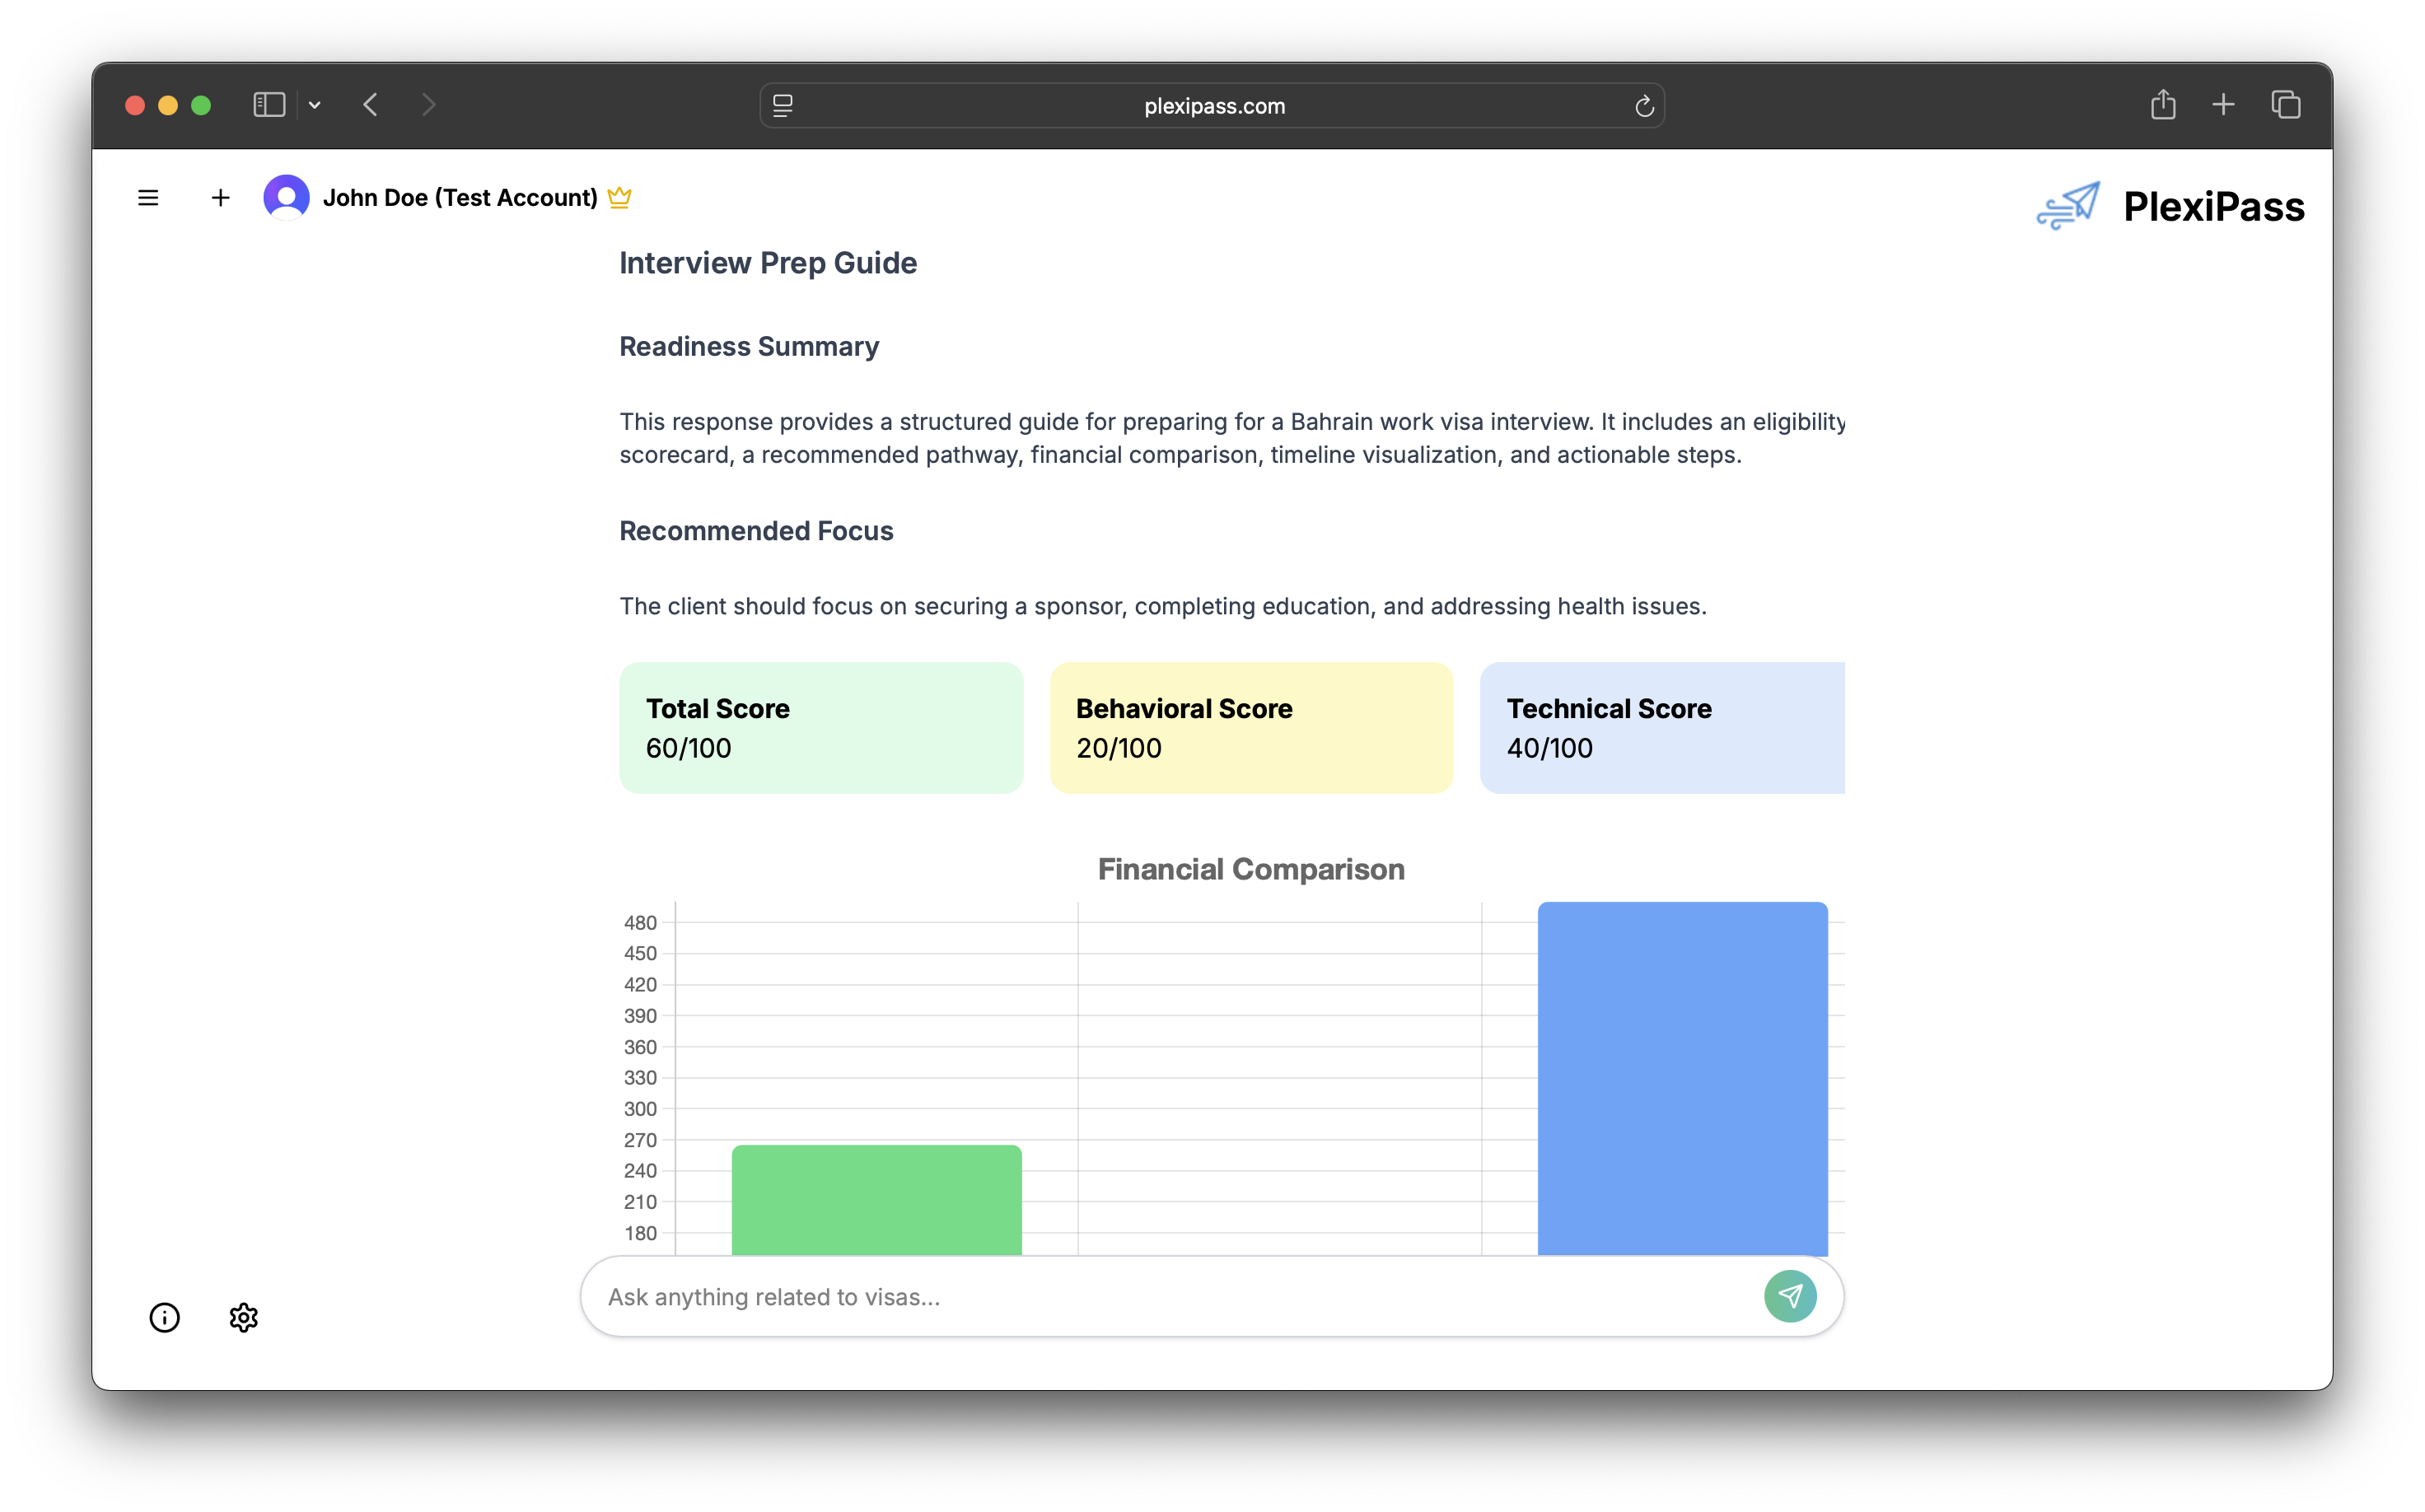Select the Technical Score card
The image size is (2425, 1512).
pos(1661,727)
